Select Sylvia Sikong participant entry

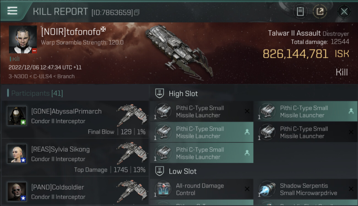click(75, 157)
